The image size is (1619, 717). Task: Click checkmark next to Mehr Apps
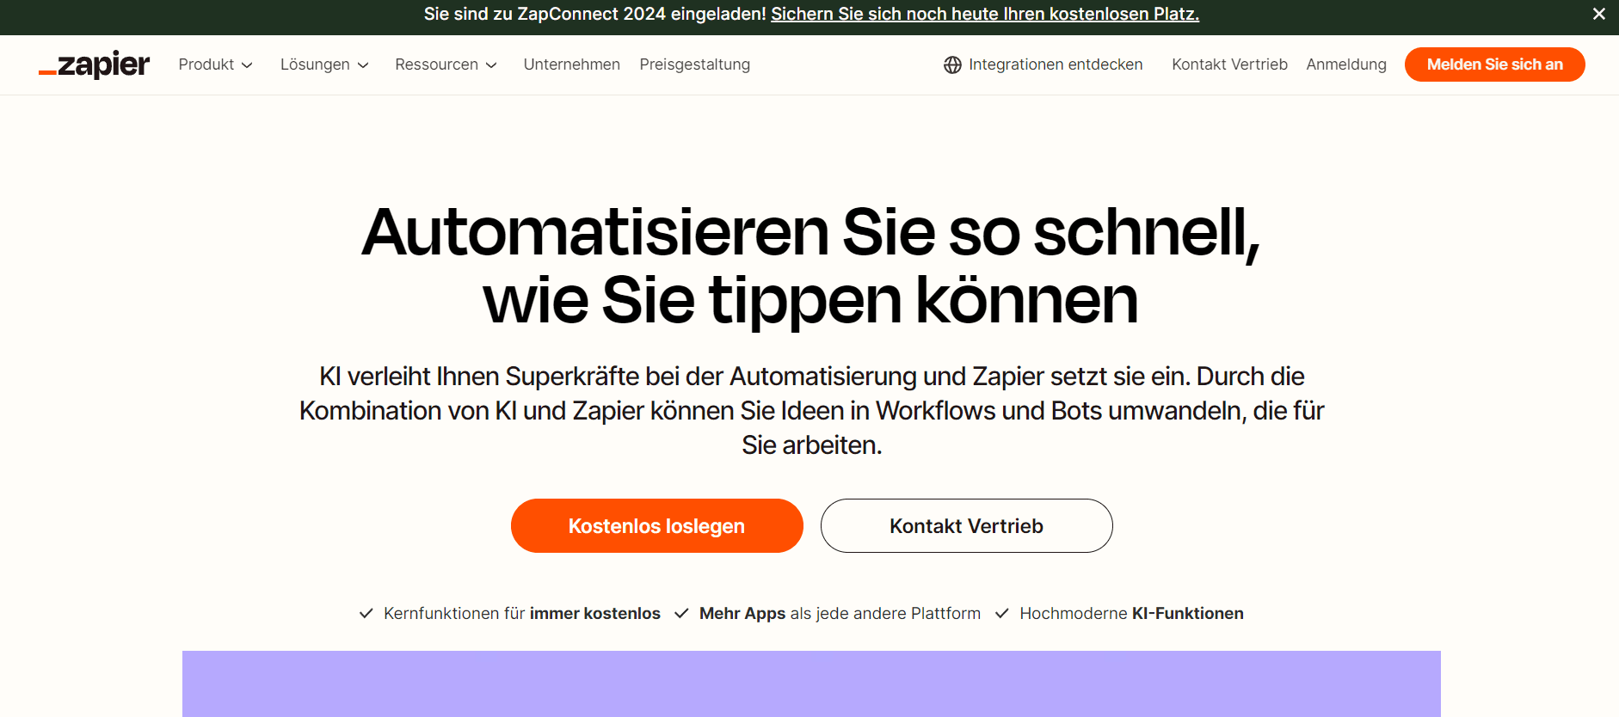pyautogui.click(x=681, y=613)
